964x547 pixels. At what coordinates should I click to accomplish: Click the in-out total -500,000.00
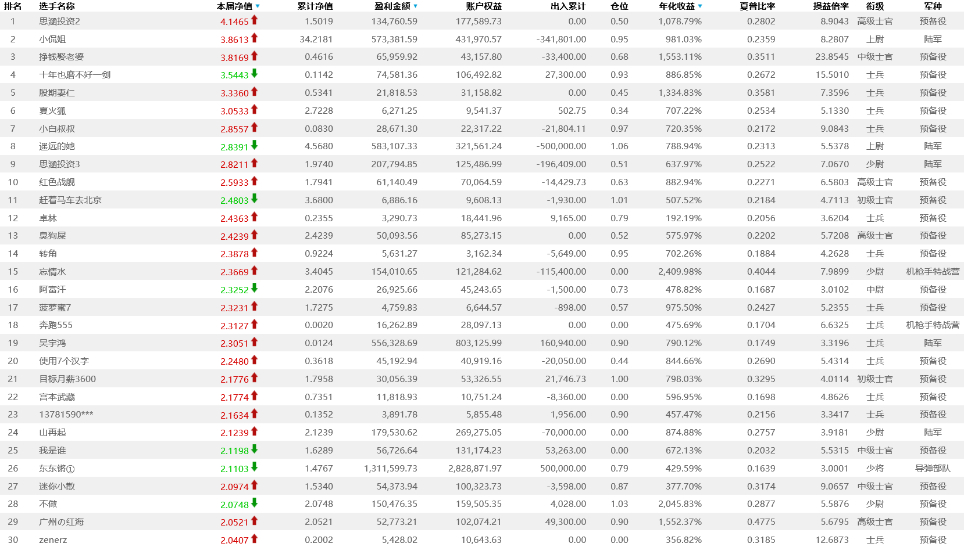pyautogui.click(x=561, y=146)
